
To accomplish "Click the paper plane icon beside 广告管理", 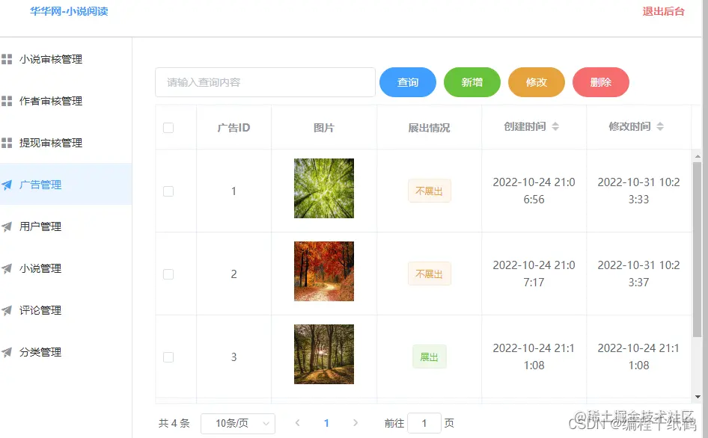I will pos(7,185).
